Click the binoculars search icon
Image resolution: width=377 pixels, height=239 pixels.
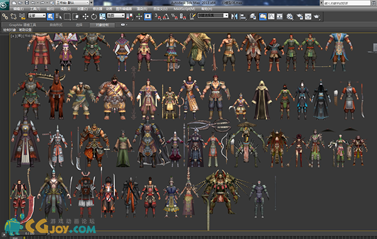pos(374,3)
